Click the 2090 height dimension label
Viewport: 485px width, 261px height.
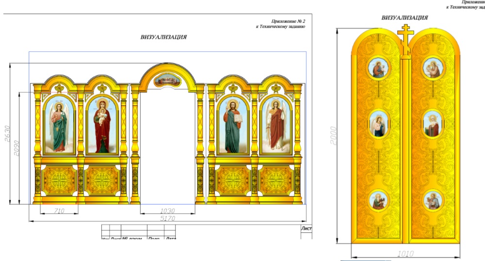16,148
